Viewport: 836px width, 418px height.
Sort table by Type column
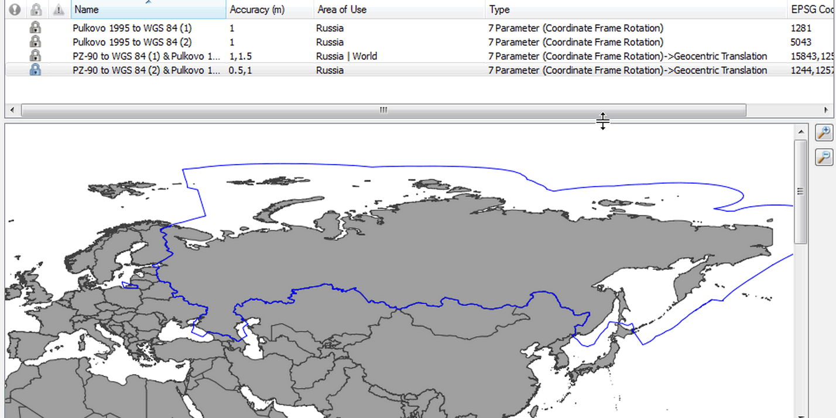pos(636,9)
